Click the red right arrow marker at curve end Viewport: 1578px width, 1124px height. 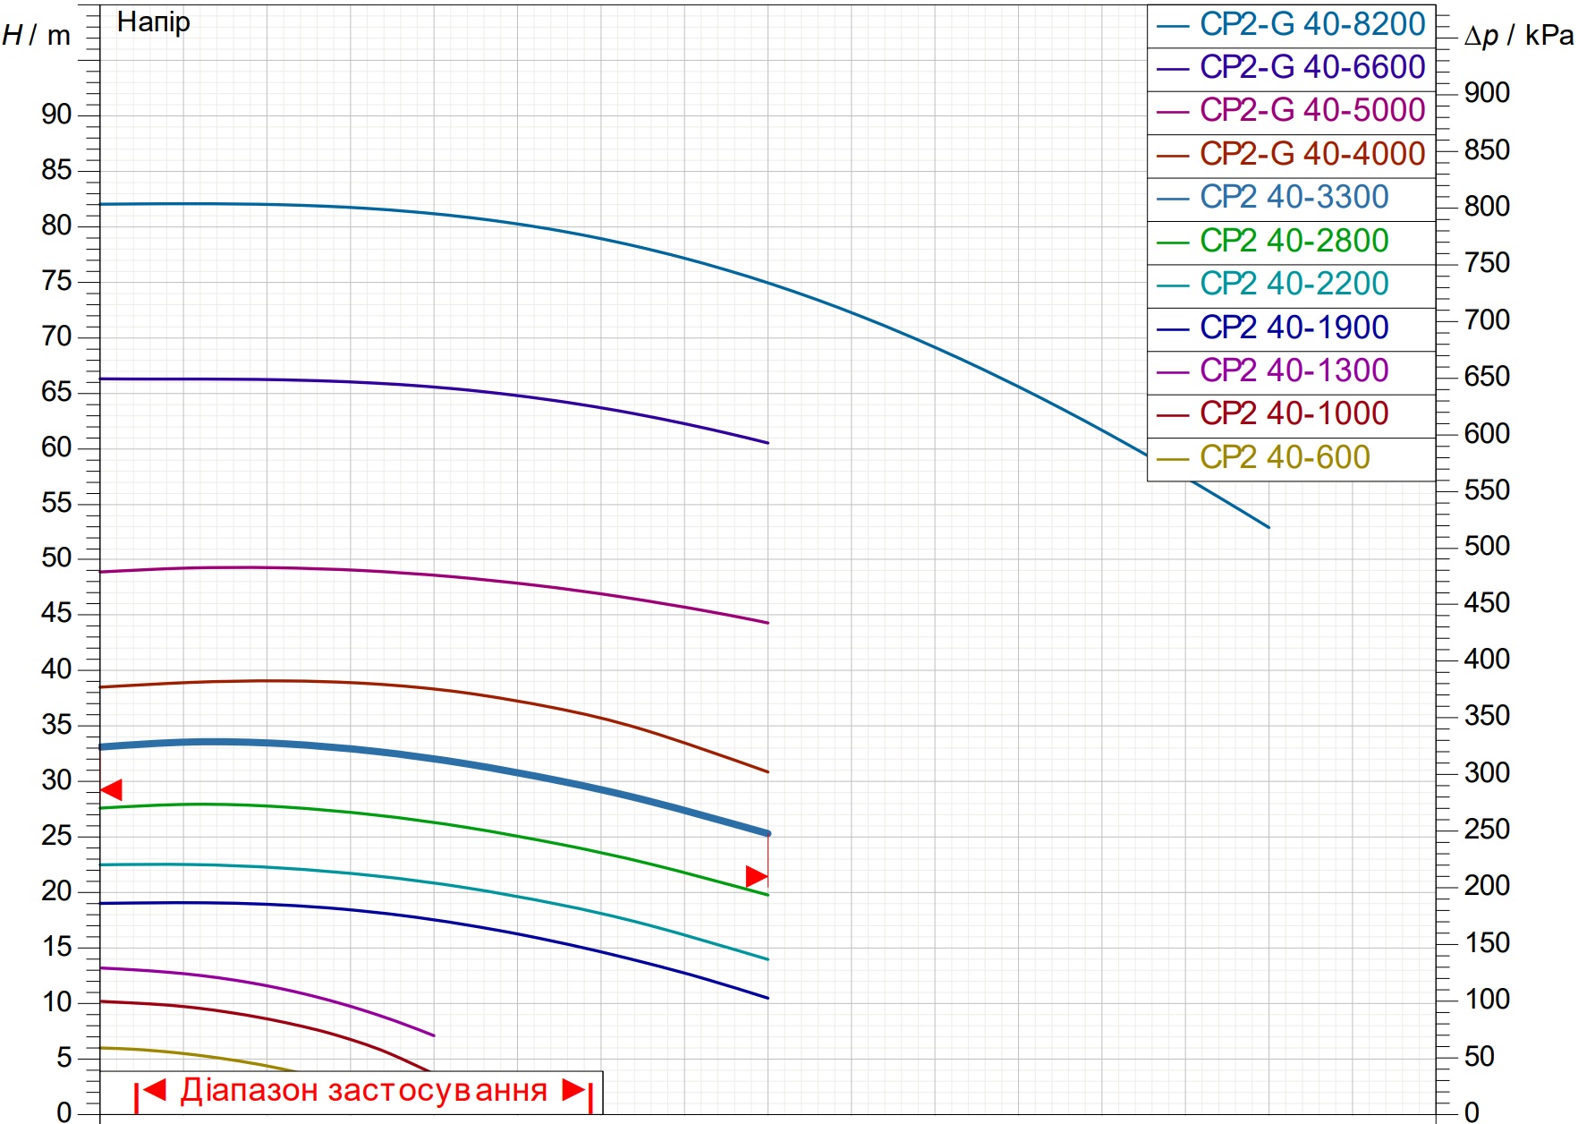pyautogui.click(x=757, y=876)
